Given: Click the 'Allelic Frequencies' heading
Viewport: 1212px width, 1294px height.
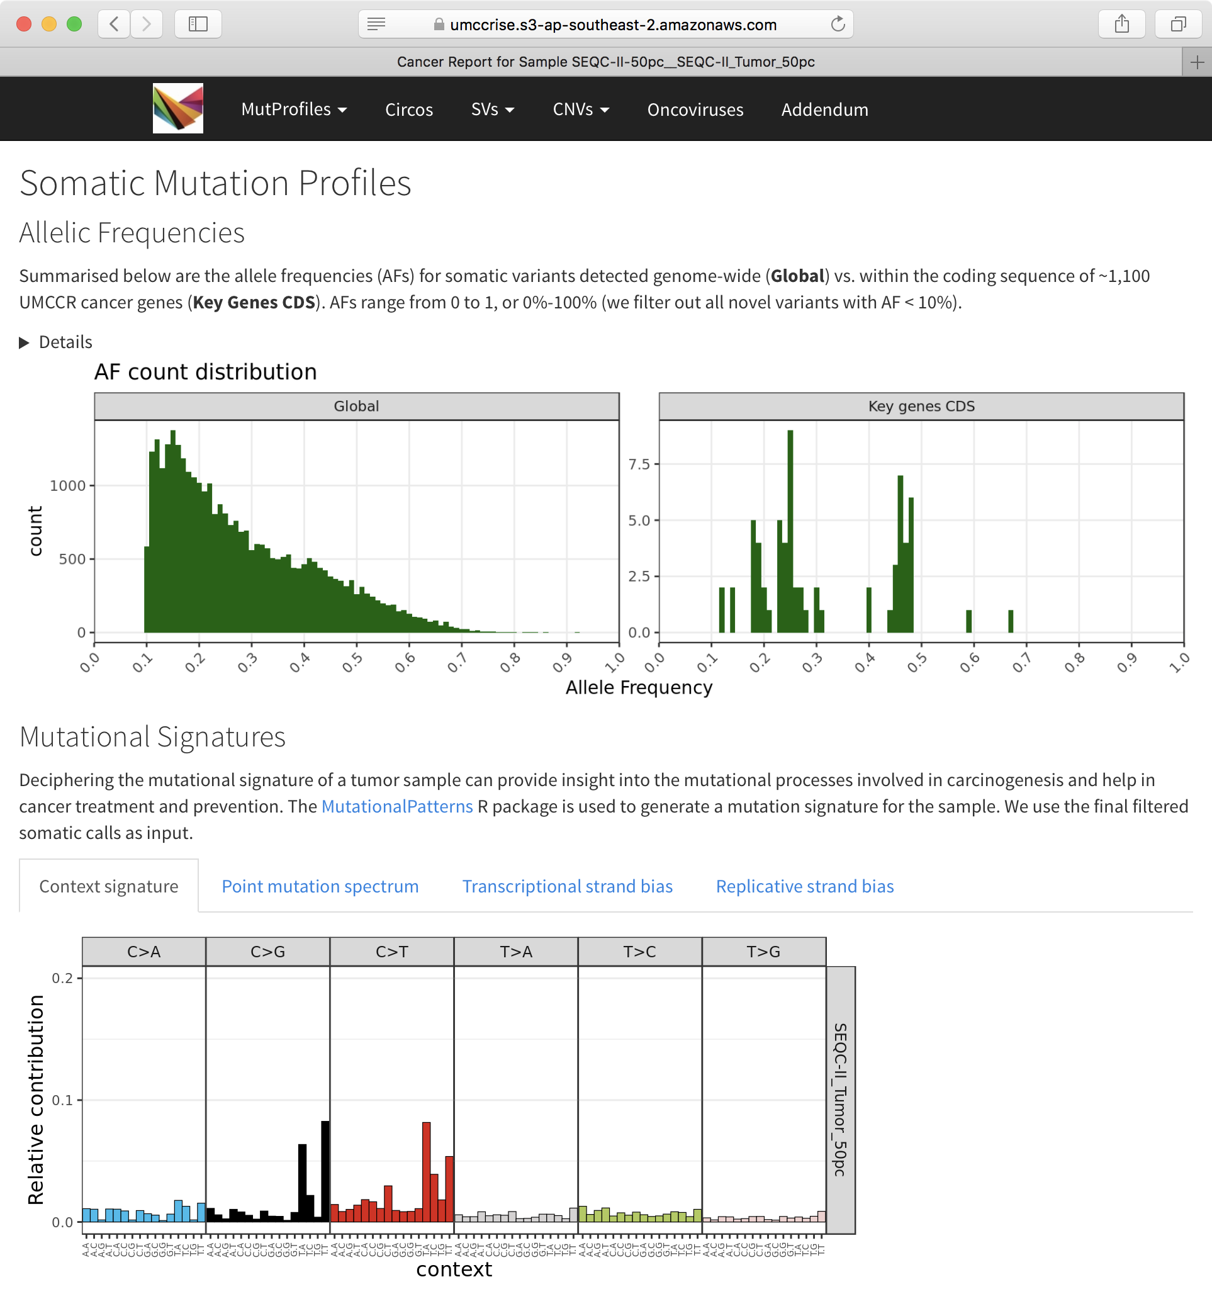Looking at the screenshot, I should coord(132,232).
